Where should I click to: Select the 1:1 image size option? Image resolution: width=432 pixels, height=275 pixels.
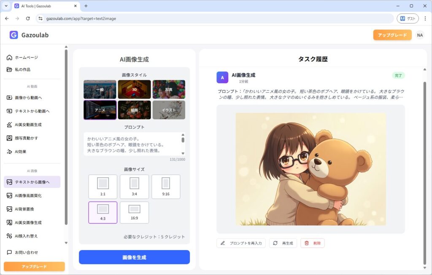coord(103,187)
